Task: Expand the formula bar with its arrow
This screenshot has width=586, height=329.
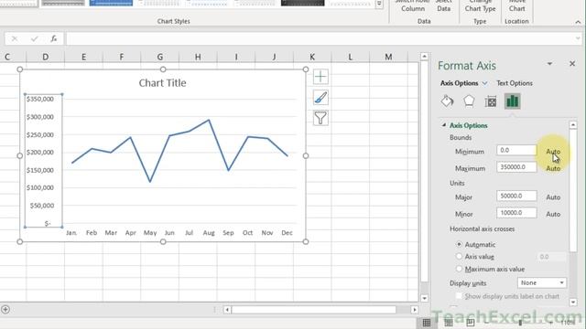Action: [x=578, y=38]
